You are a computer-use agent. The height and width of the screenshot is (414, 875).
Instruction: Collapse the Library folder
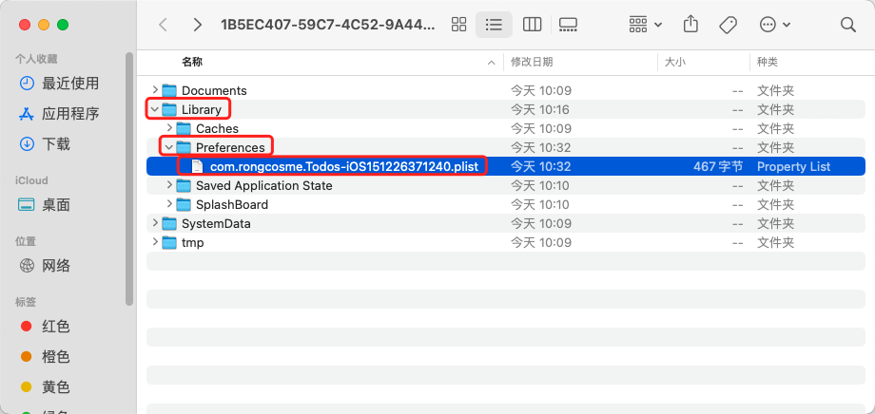point(155,110)
